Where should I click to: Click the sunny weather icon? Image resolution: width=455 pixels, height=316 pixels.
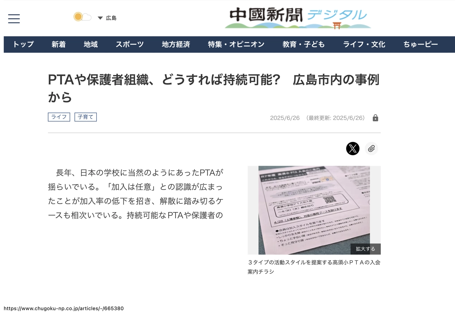click(x=78, y=17)
